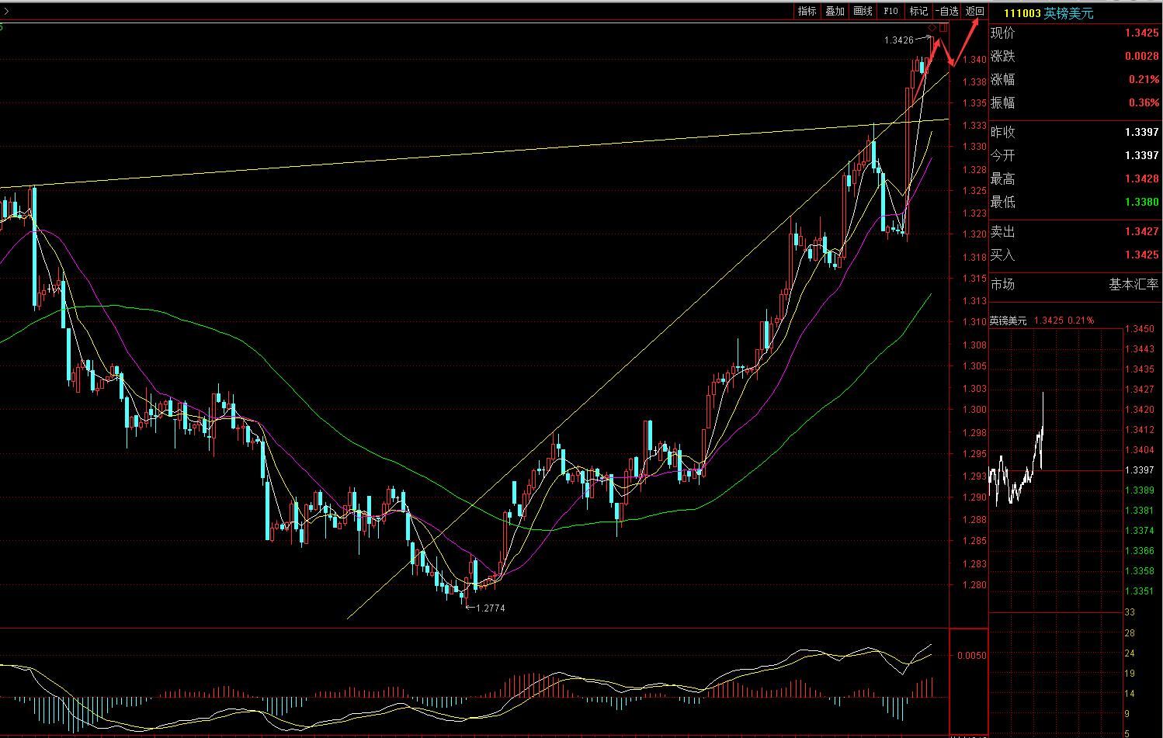Screen dimensions: 1163x738
Task: Click the 1.340 level on main price axis
Action: [974, 60]
